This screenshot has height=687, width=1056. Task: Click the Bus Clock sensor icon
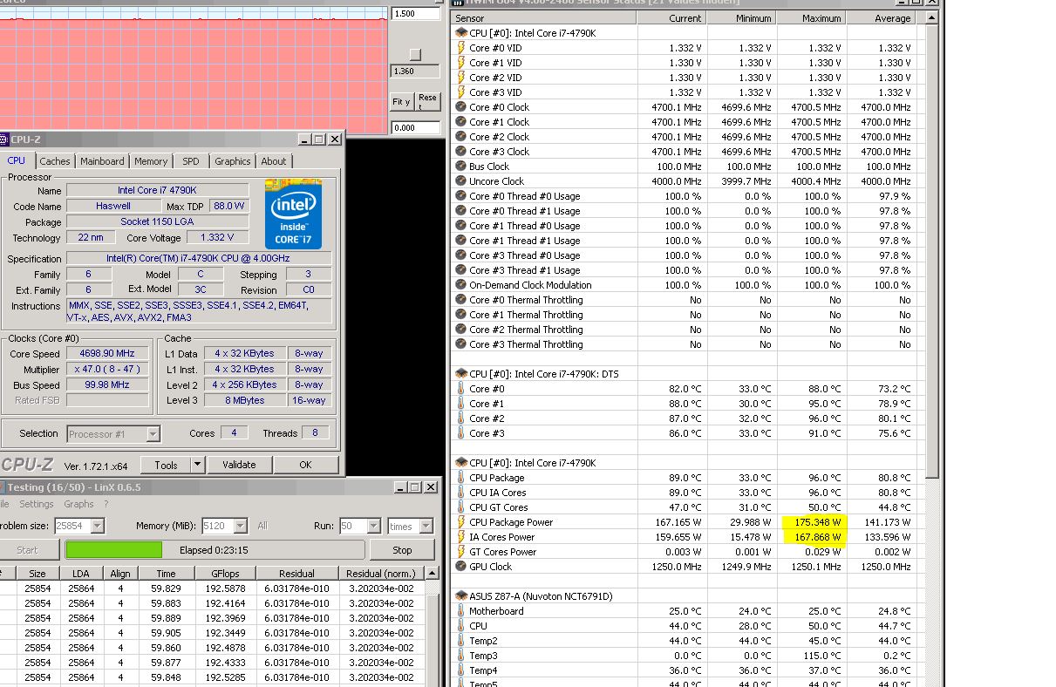[x=461, y=167]
